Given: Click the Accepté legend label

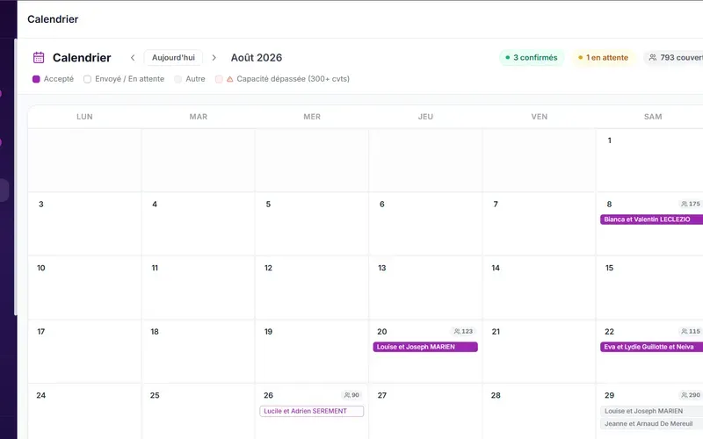Looking at the screenshot, I should click(59, 79).
